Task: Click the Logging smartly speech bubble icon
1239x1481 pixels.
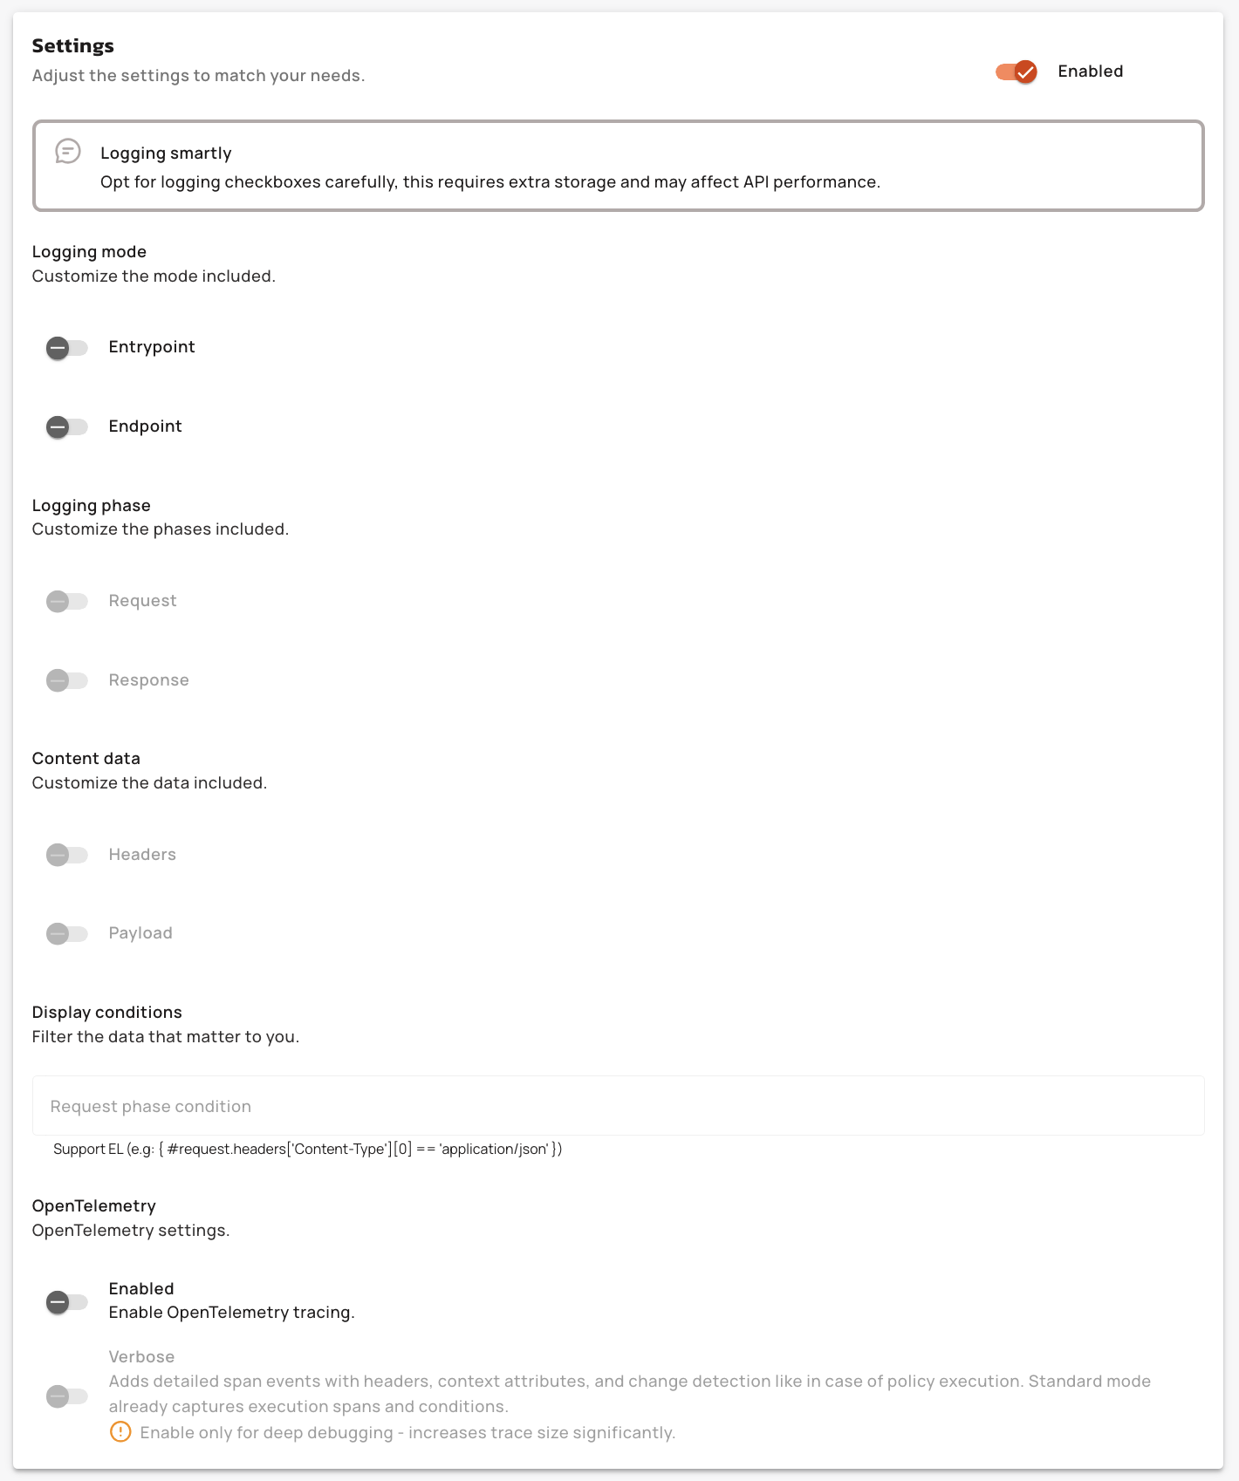Action: pos(68,151)
